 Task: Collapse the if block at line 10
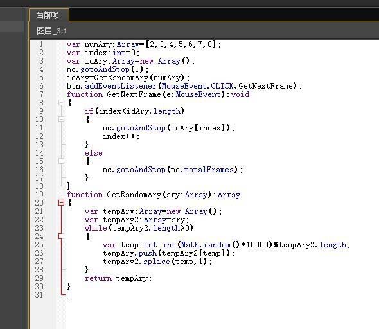point(61,119)
